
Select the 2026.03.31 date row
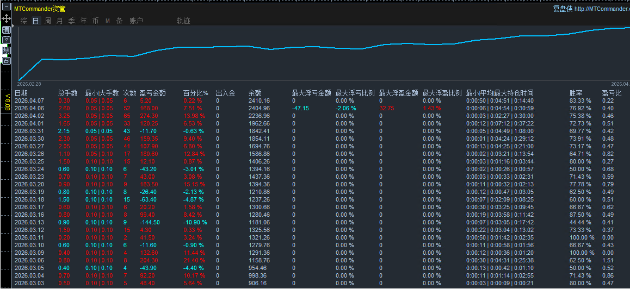tap(29, 131)
